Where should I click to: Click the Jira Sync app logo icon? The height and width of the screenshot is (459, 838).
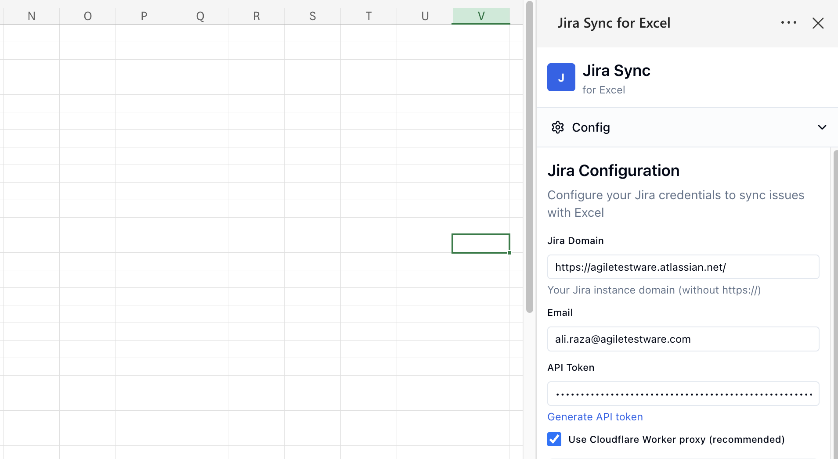coord(561,77)
